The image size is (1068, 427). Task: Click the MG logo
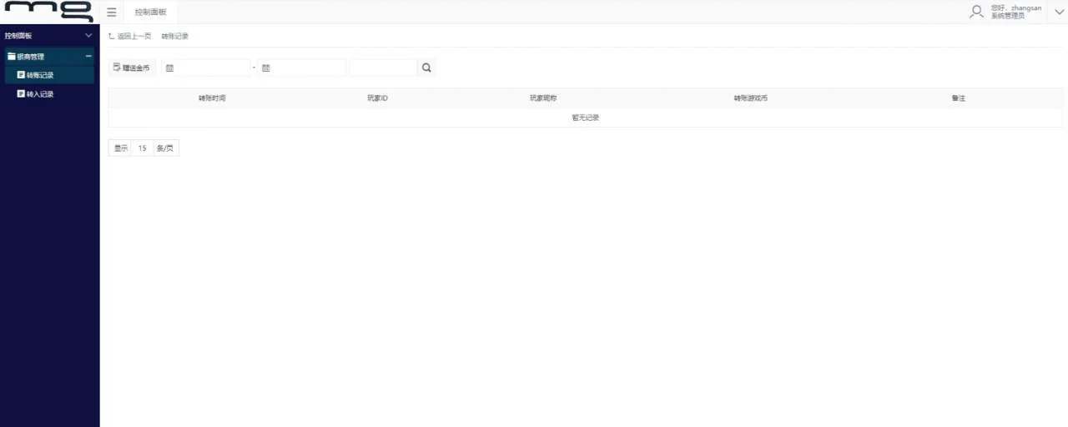[x=49, y=12]
